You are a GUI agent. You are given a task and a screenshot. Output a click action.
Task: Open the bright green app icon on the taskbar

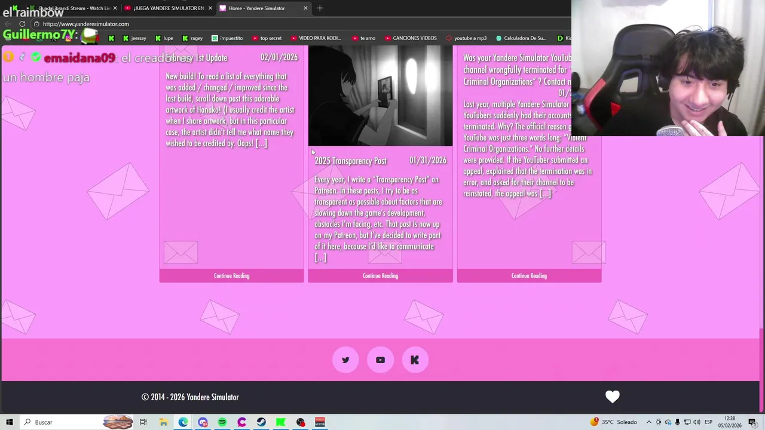click(x=281, y=422)
